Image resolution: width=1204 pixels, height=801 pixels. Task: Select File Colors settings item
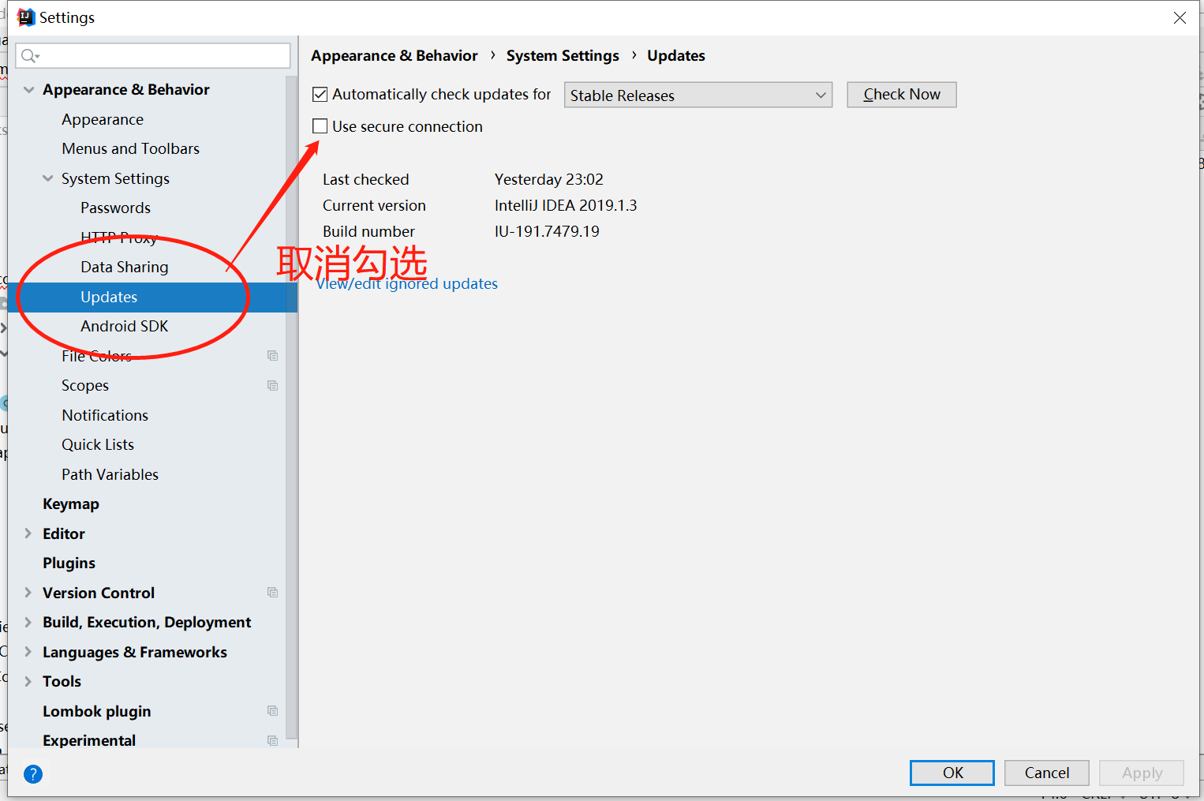coord(97,356)
